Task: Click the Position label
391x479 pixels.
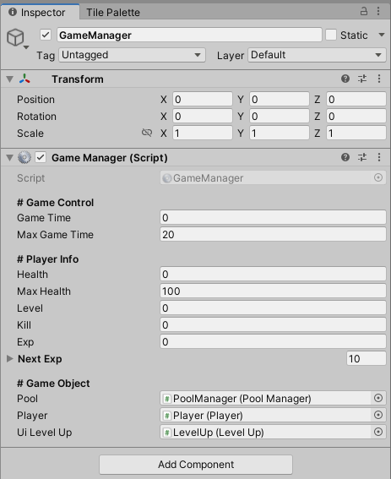Action: (35, 100)
